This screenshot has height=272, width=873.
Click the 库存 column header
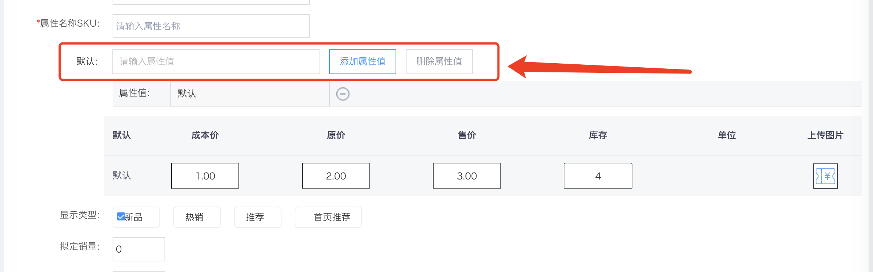pyautogui.click(x=598, y=135)
